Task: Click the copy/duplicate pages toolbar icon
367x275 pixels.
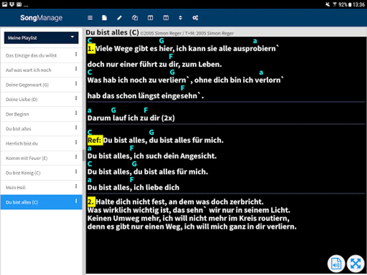Action: [135, 18]
